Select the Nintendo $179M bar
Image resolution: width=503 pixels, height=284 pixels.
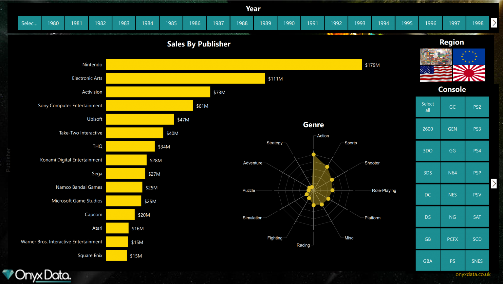click(x=234, y=64)
